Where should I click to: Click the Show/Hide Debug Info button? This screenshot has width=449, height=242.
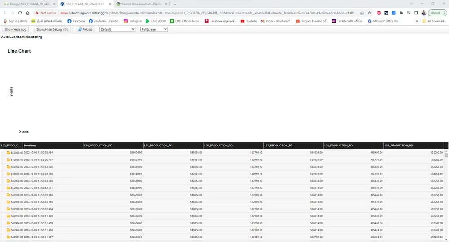point(52,29)
